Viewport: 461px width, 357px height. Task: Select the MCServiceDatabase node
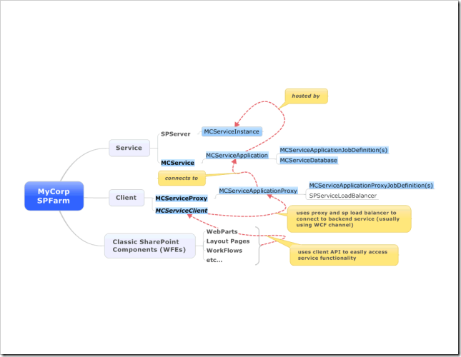pyautogui.click(x=309, y=161)
